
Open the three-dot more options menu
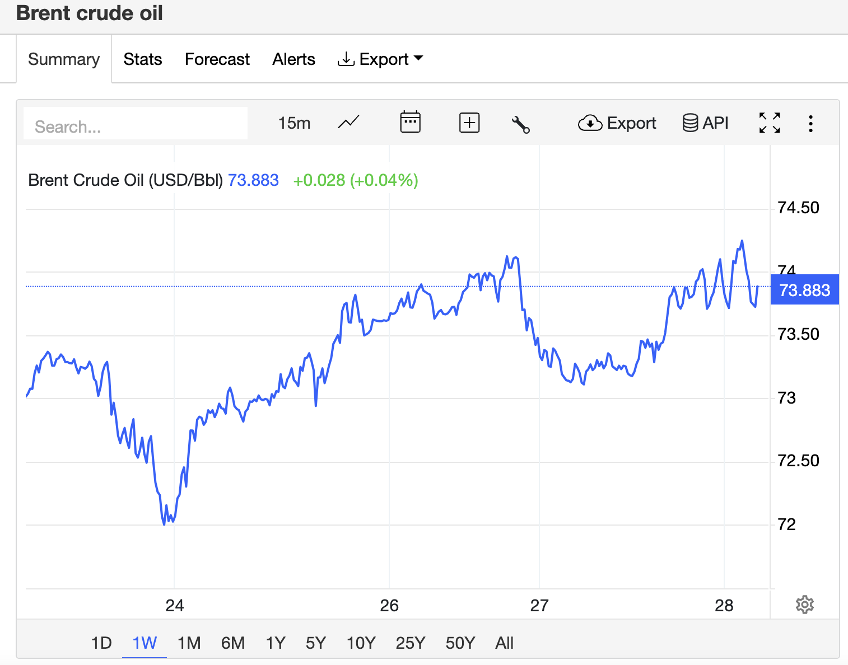pyautogui.click(x=810, y=124)
